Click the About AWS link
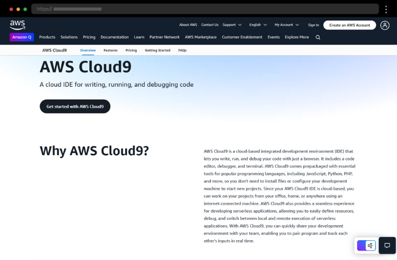The image size is (397, 260). (188, 25)
